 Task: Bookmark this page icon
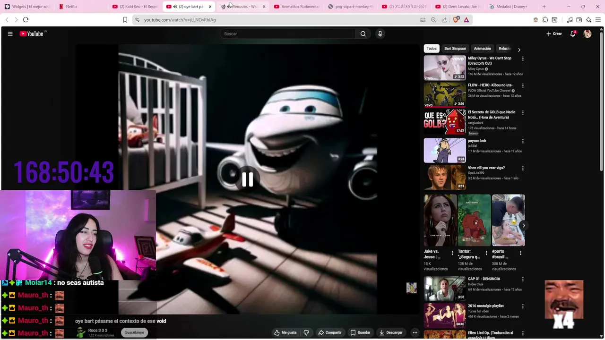pyautogui.click(x=125, y=20)
